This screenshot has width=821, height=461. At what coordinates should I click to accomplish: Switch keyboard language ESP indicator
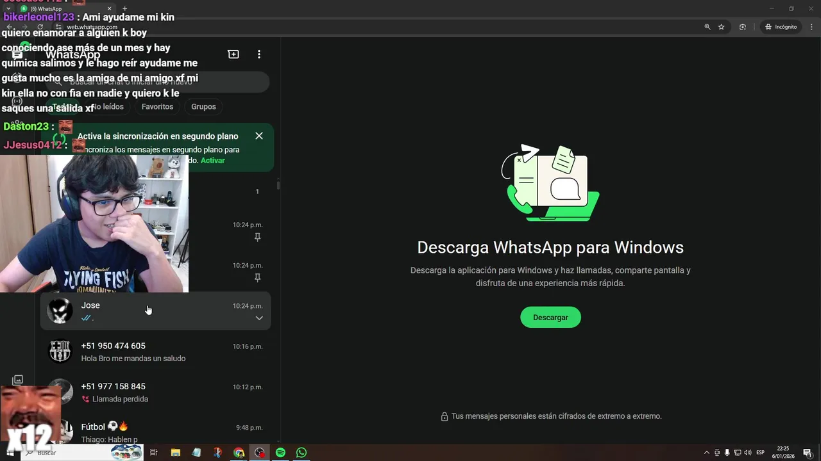(x=760, y=453)
